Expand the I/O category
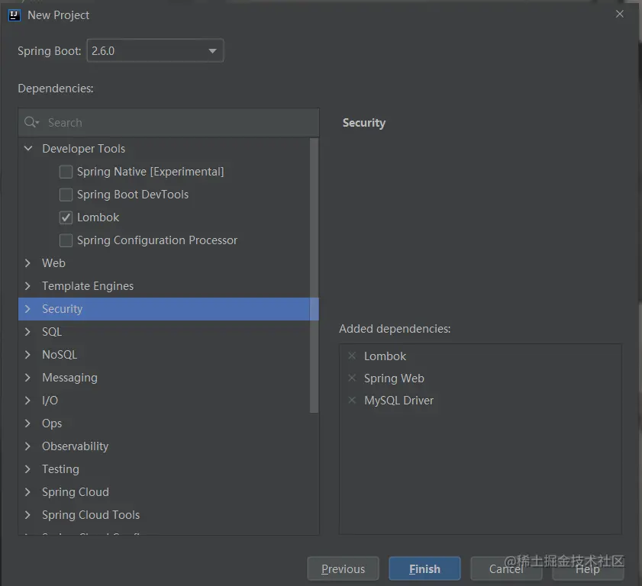 coord(27,401)
